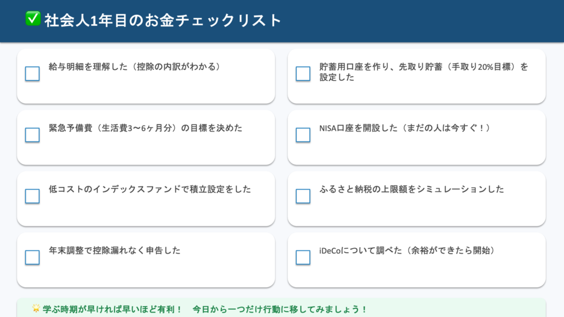Click the 緊急予備費 item text

(x=145, y=128)
